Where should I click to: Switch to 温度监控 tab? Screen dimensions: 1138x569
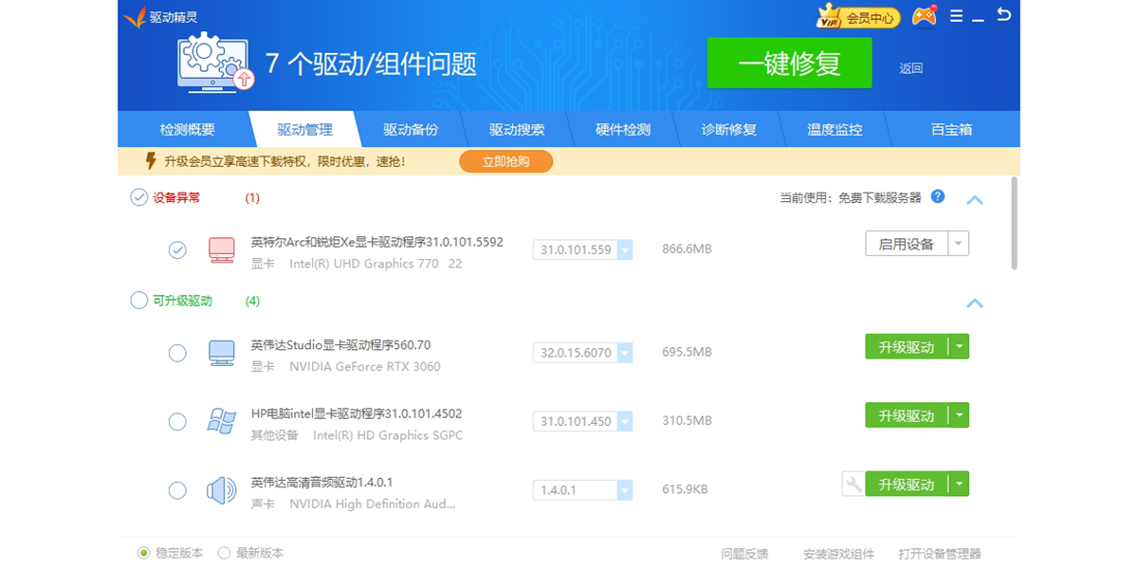[x=835, y=129]
